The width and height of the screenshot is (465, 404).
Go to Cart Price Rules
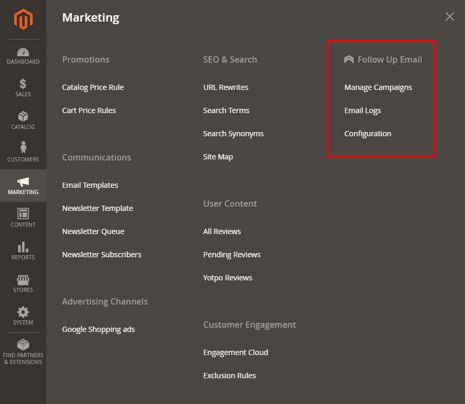click(x=89, y=110)
